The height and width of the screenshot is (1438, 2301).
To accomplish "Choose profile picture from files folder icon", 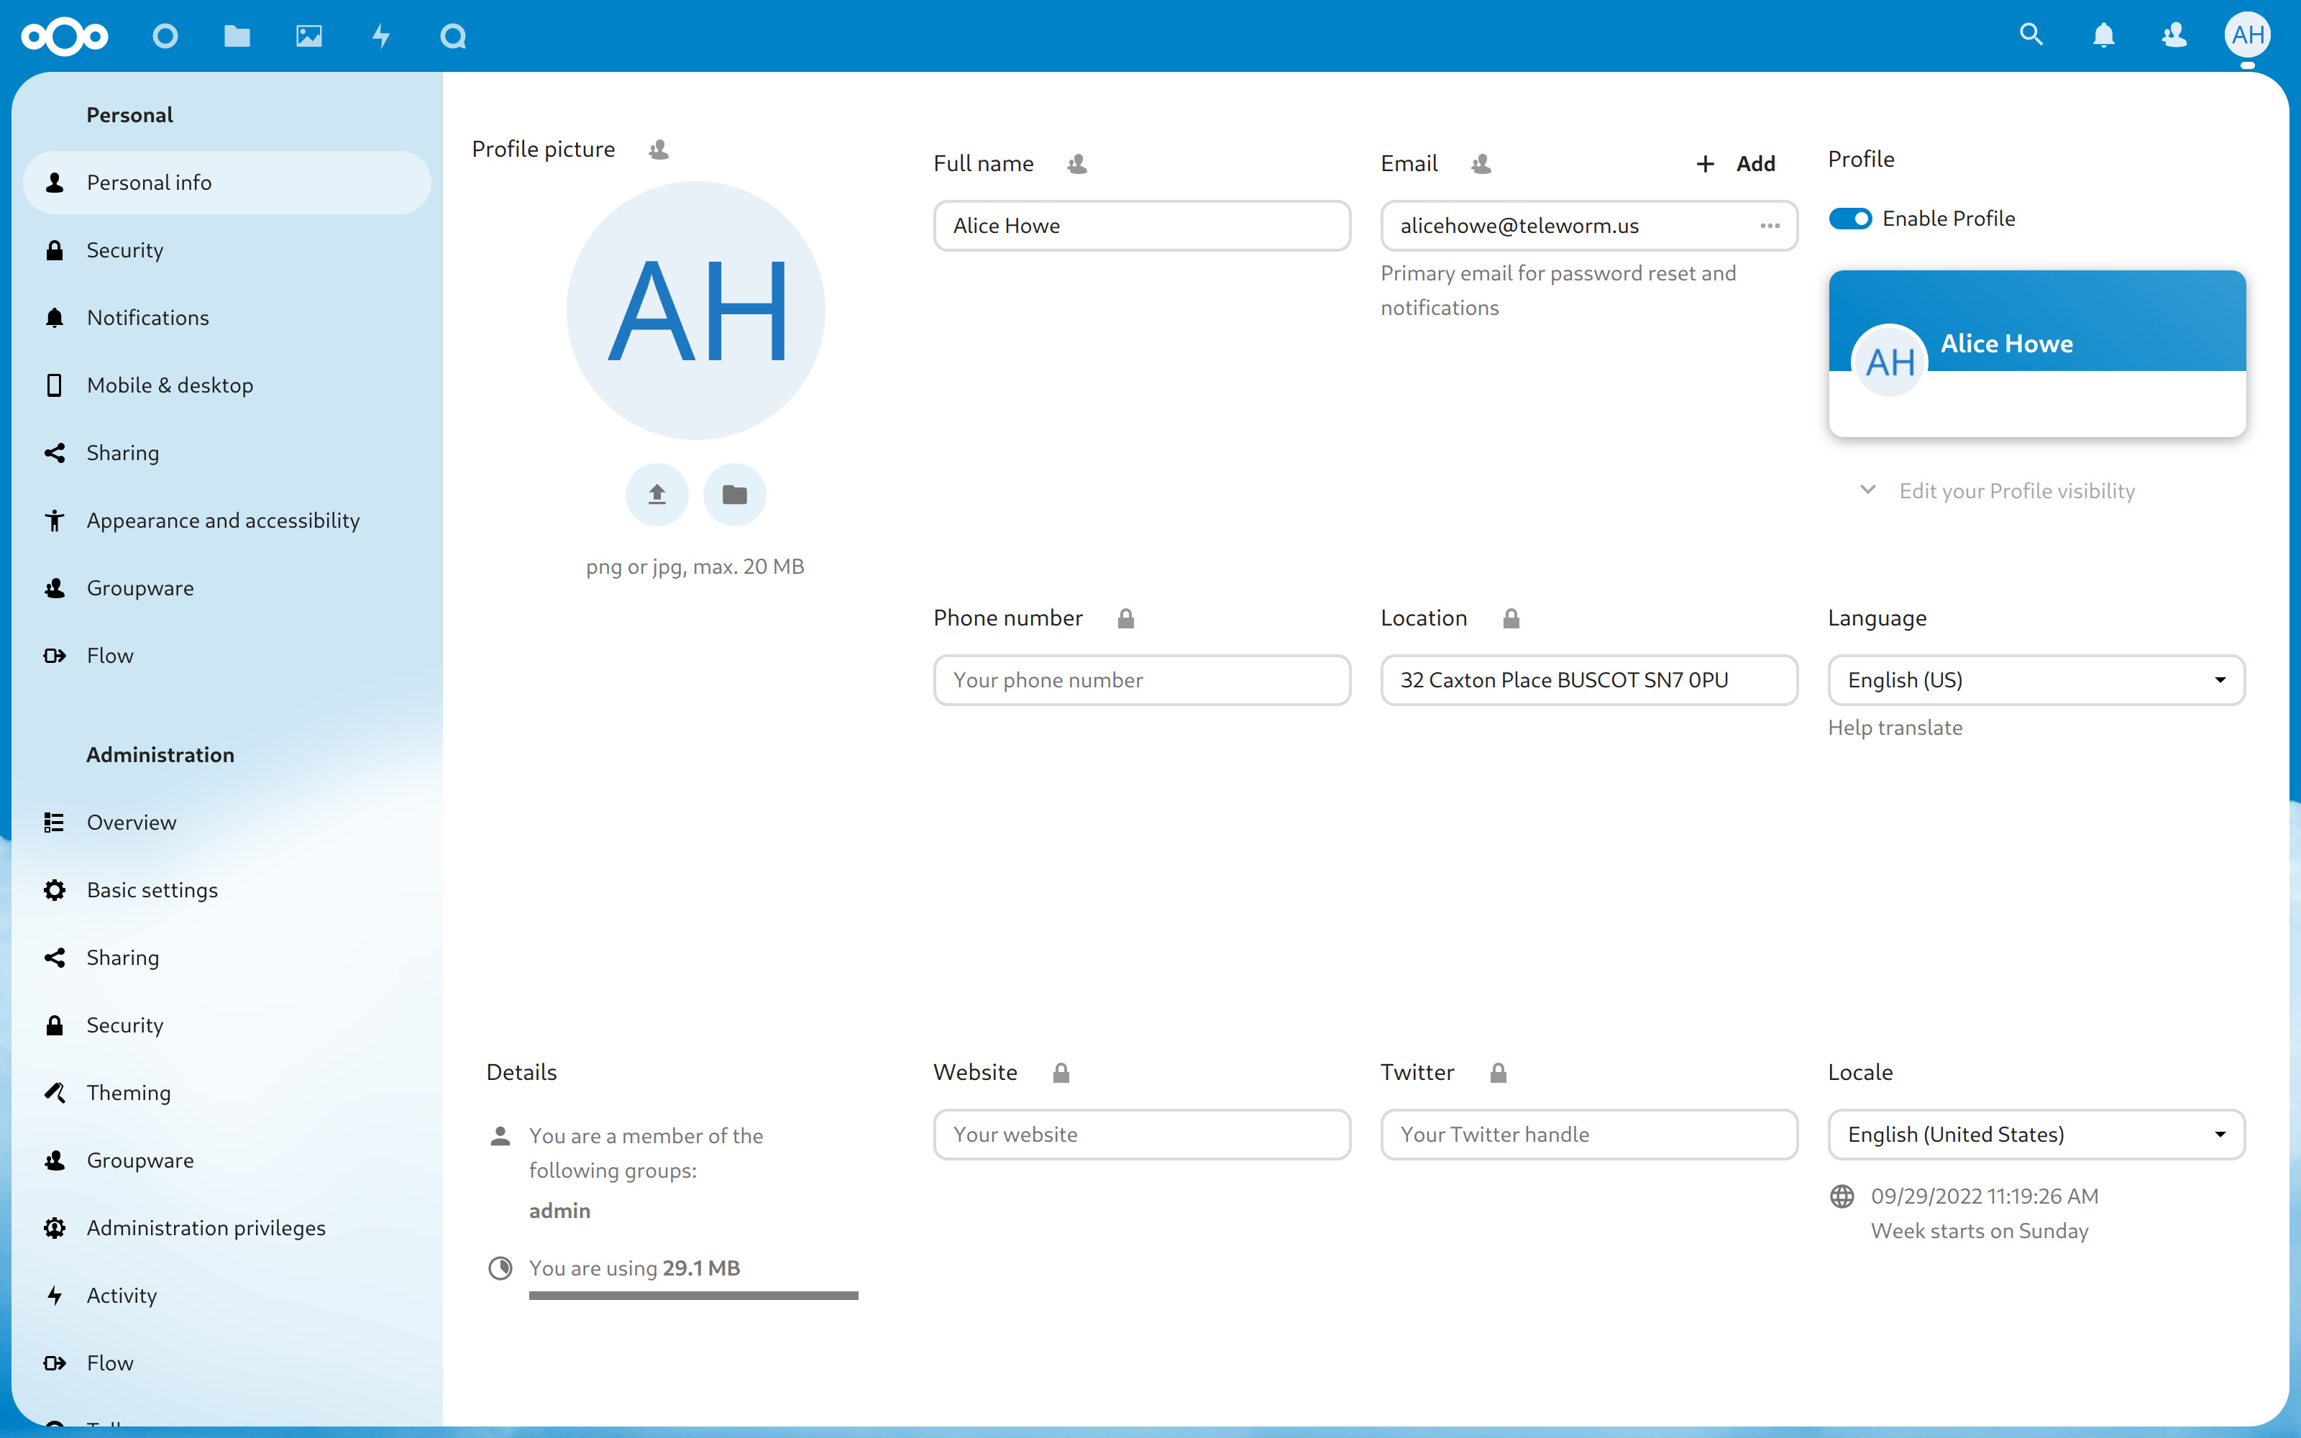I will click(x=734, y=495).
